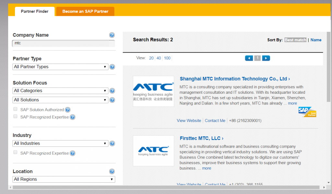Expand the All Solutions dropdown

60,100
